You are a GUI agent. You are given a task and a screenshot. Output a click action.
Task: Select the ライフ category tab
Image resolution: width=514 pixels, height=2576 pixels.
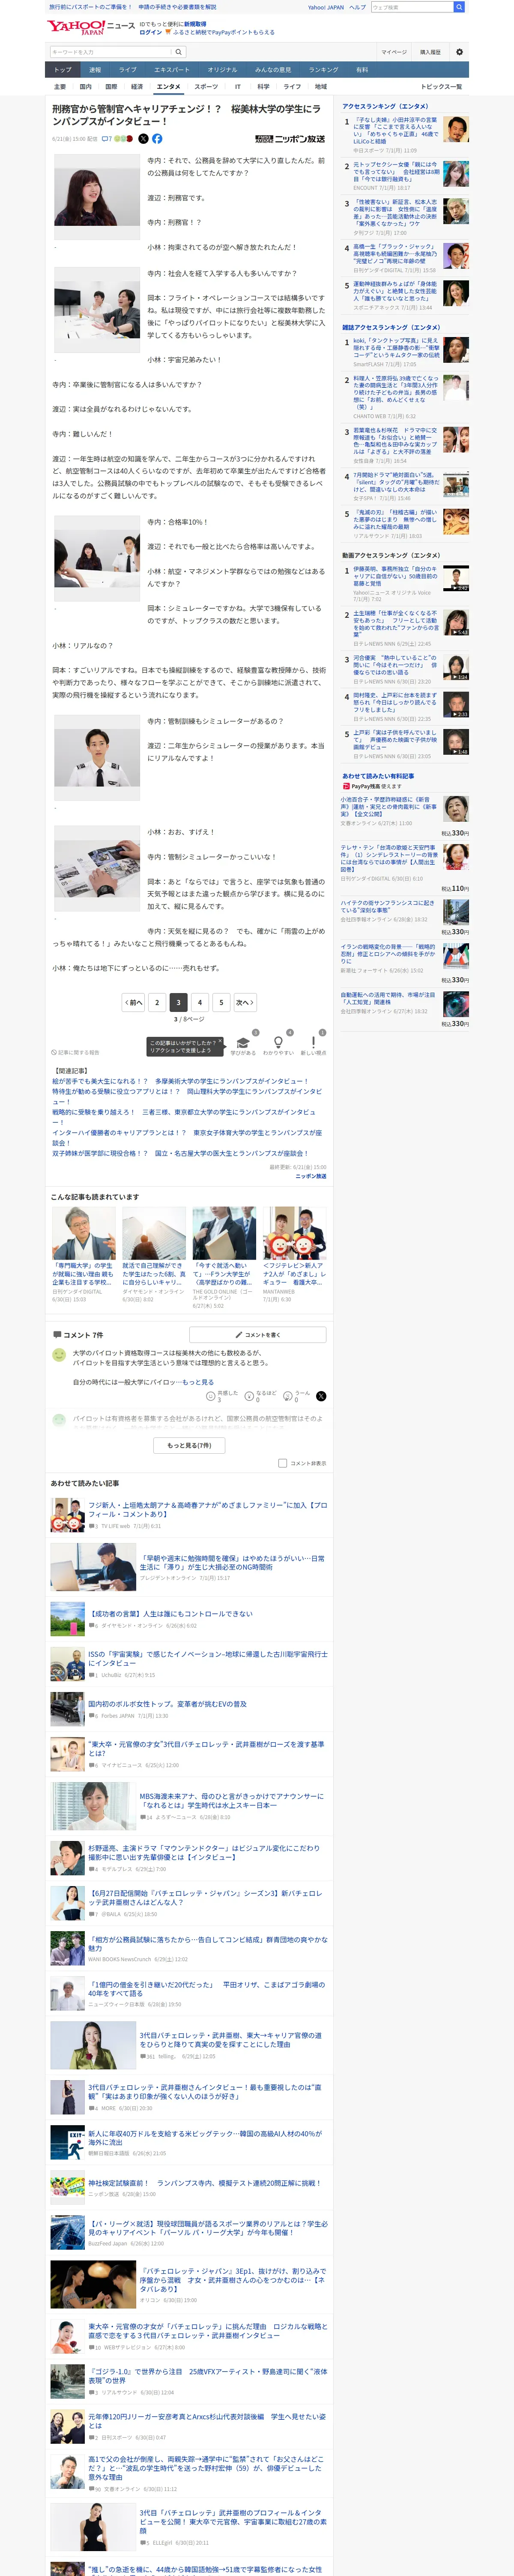point(291,87)
